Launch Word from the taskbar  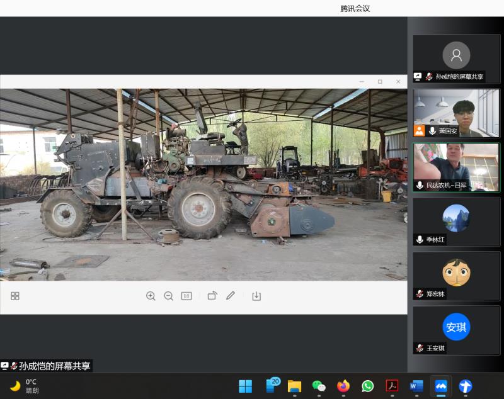click(x=416, y=386)
